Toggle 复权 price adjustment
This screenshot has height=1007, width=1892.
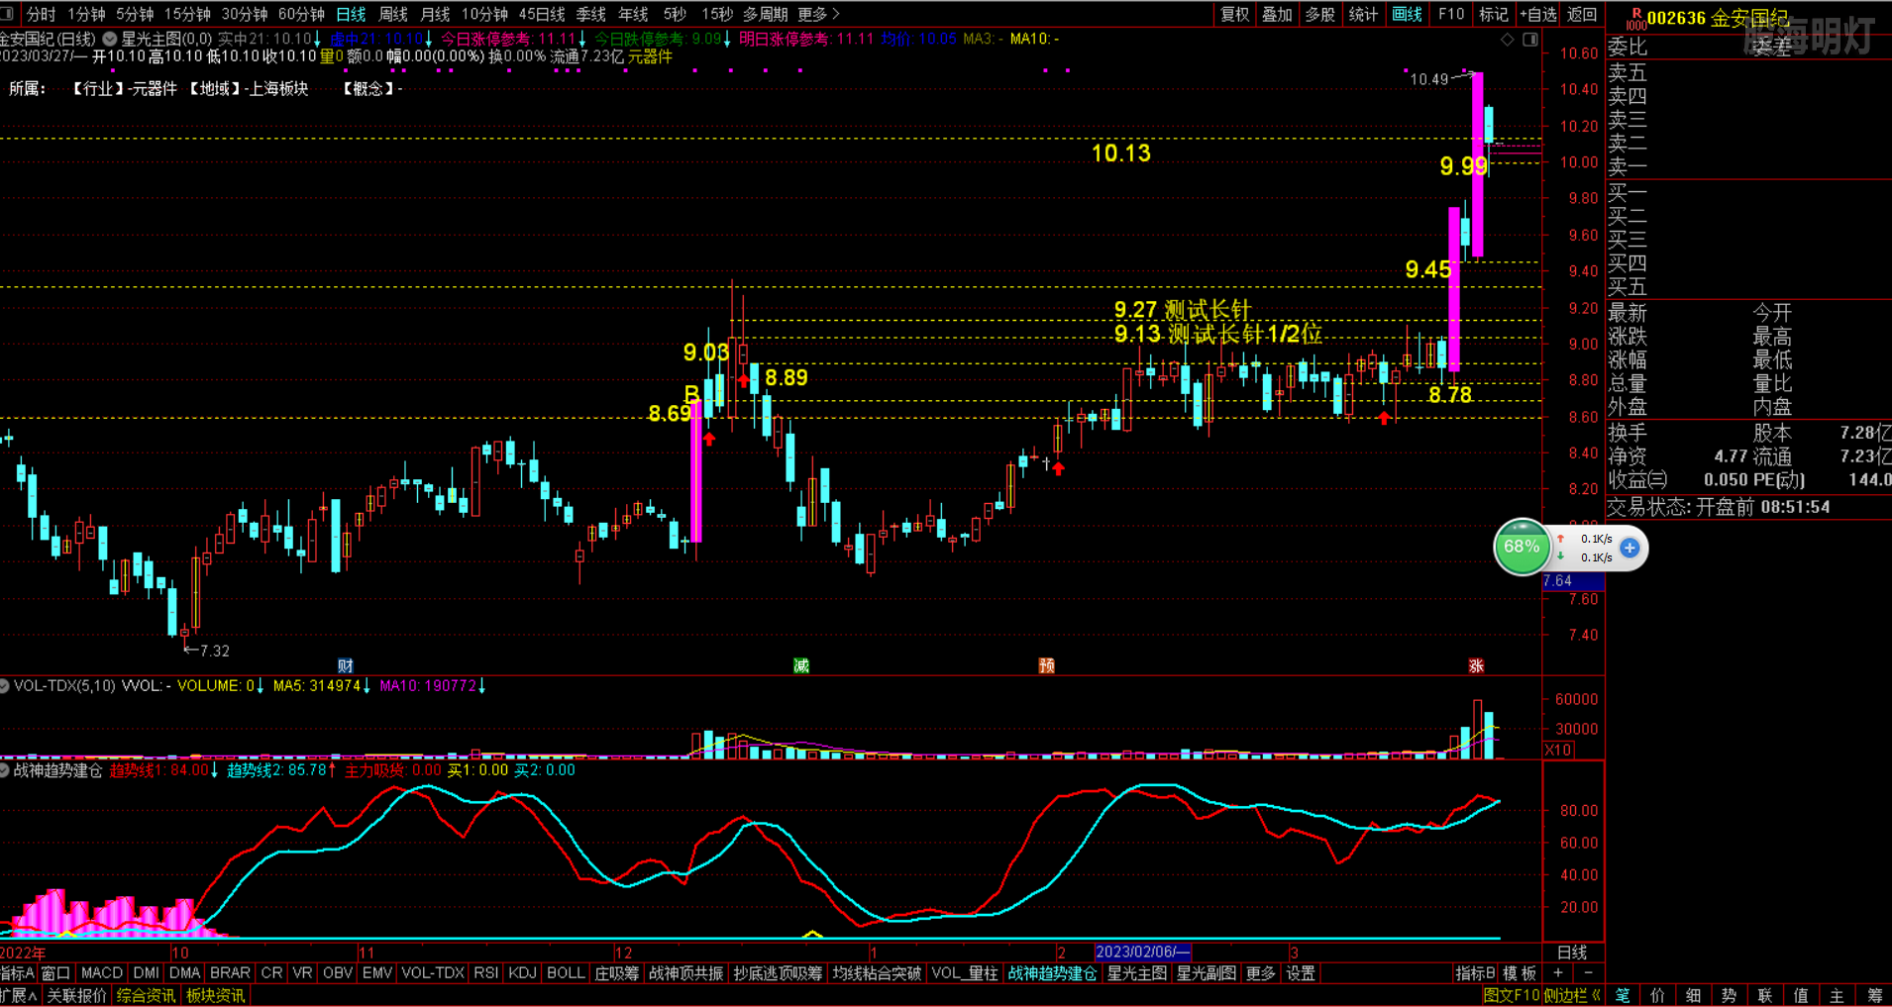point(1234,14)
